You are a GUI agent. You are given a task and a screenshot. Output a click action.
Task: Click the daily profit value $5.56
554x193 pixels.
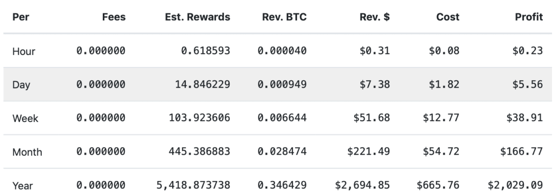[527, 85]
